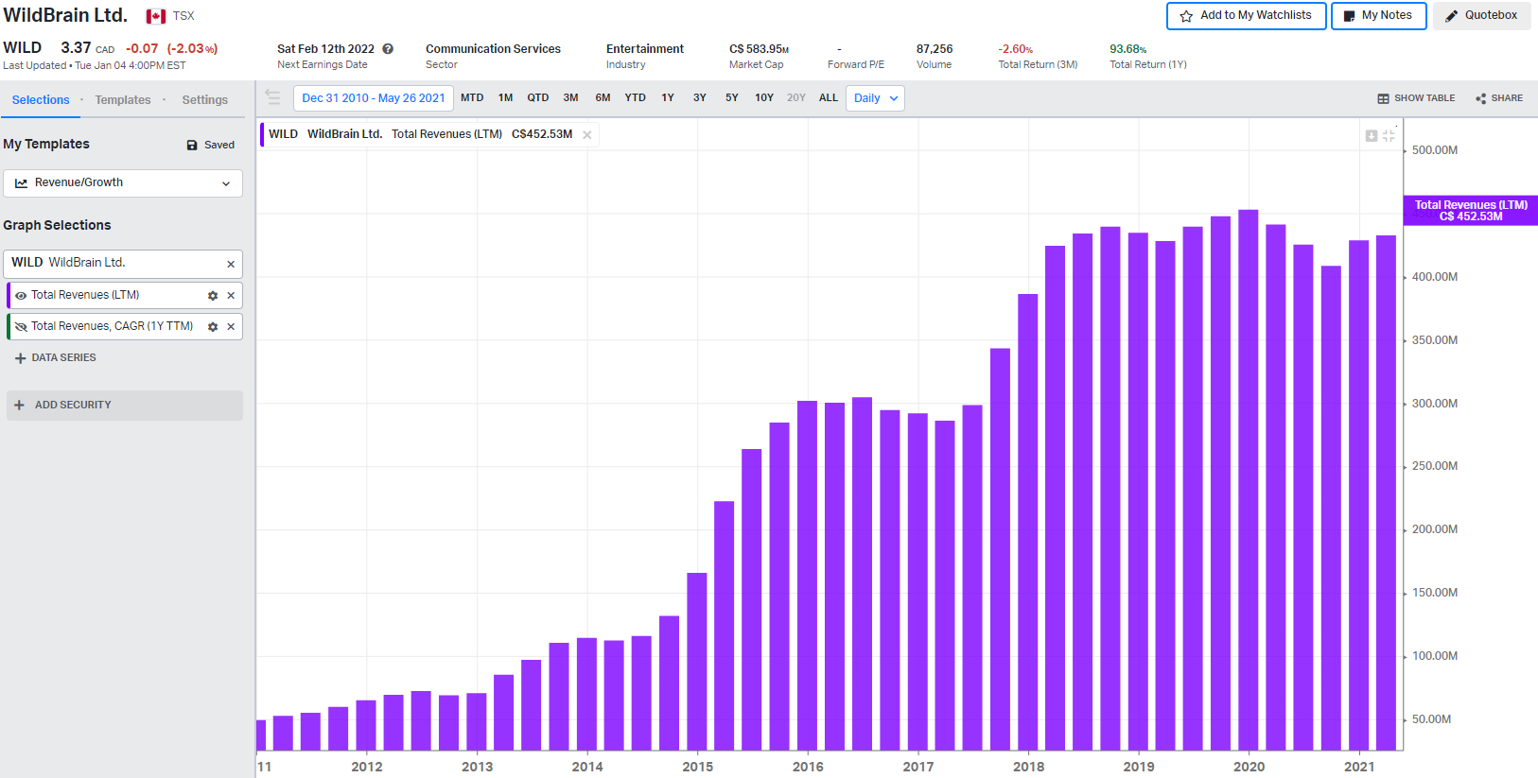1538x778 pixels.
Task: Click the -2.60% total return value
Action: click(1016, 49)
